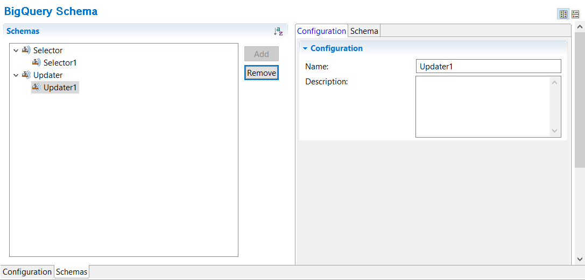The height and width of the screenshot is (280, 585).
Task: Click the Selector1 node icon
Action: 36,62
